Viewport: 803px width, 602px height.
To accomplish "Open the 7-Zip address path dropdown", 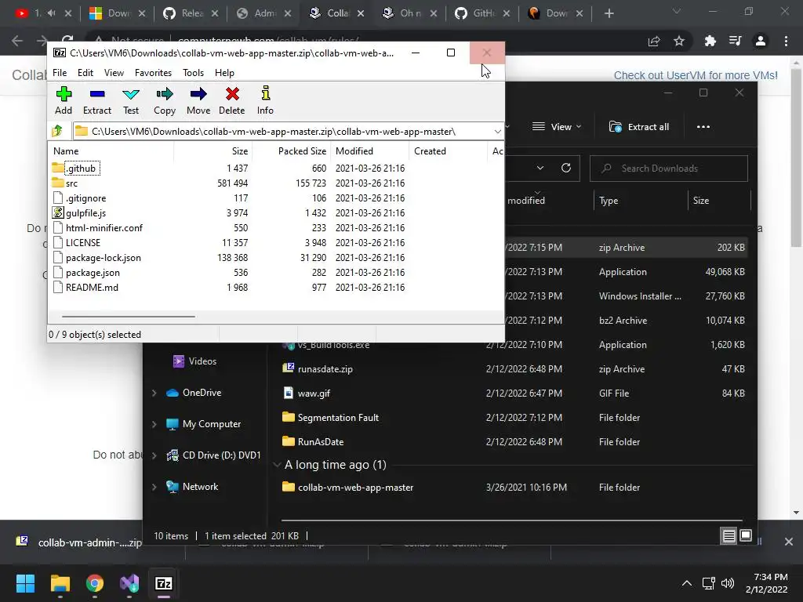I will point(497,132).
